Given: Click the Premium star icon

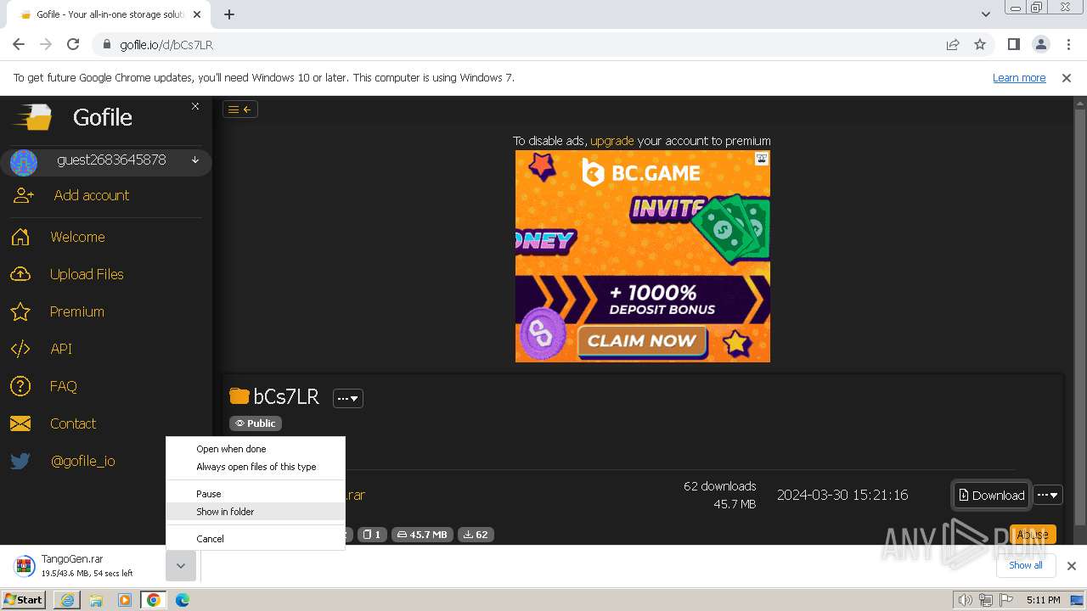Looking at the screenshot, I should click(20, 311).
